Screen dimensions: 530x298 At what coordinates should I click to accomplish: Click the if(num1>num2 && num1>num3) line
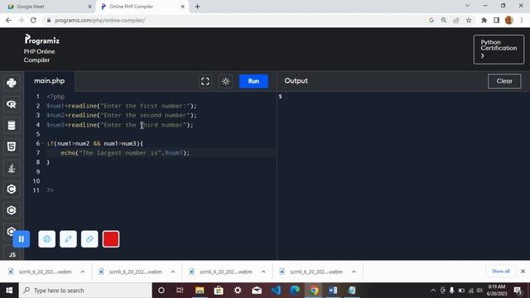95,143
